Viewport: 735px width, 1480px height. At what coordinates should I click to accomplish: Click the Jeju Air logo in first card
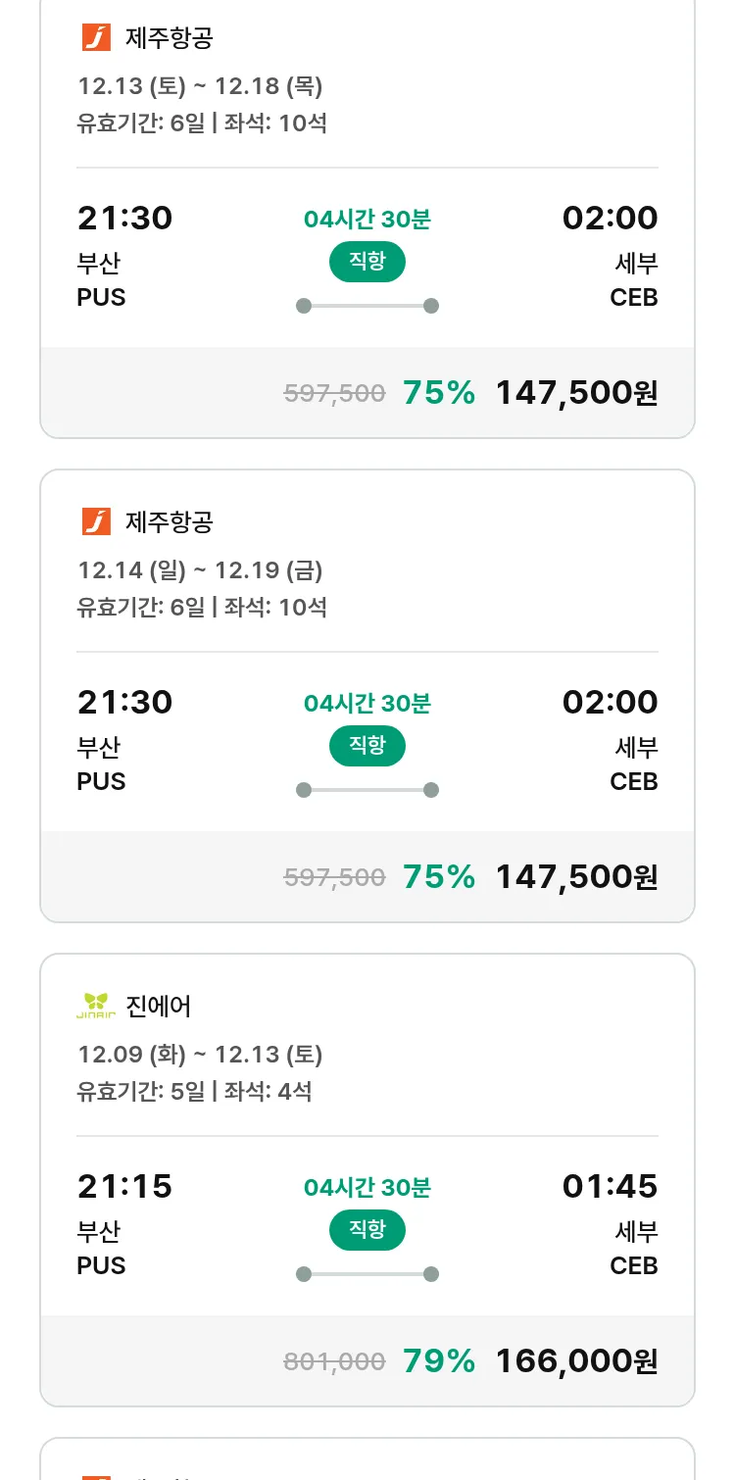96,38
